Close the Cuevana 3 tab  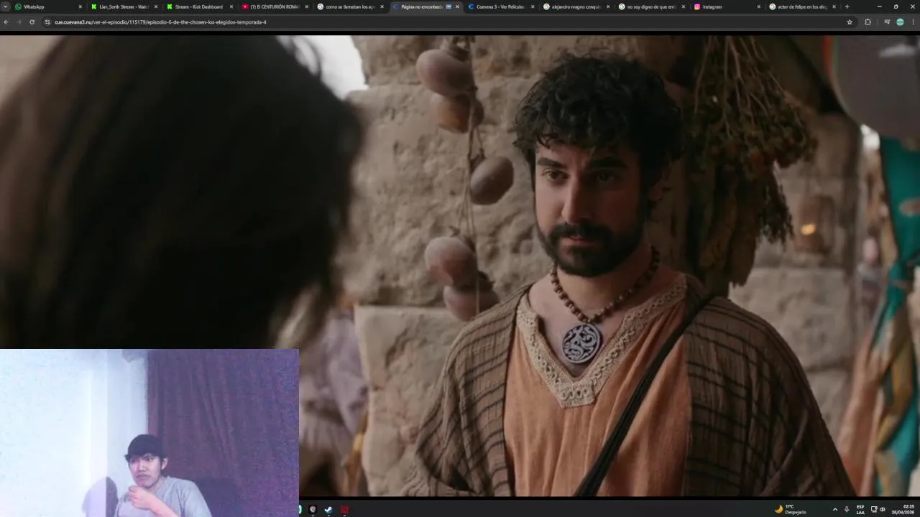tap(533, 6)
